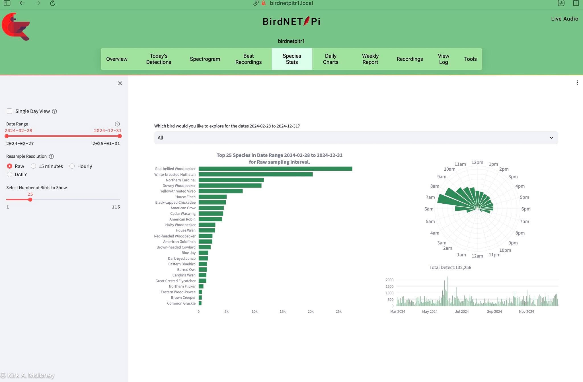Click the Live Audio link
Viewport: 583px width, 382px height.
564,19
